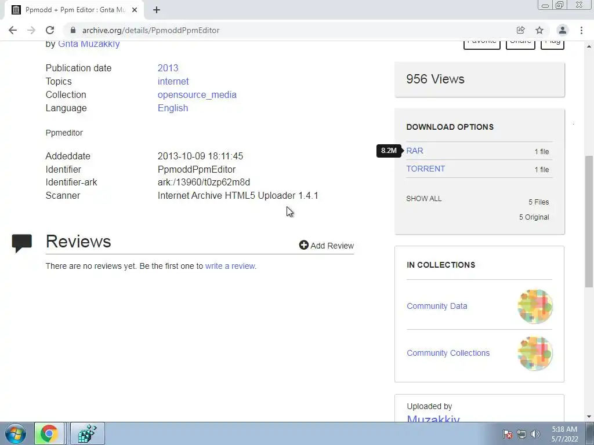Click Internet Archive HTML5 Uploader 1.4.1 text

238,196
